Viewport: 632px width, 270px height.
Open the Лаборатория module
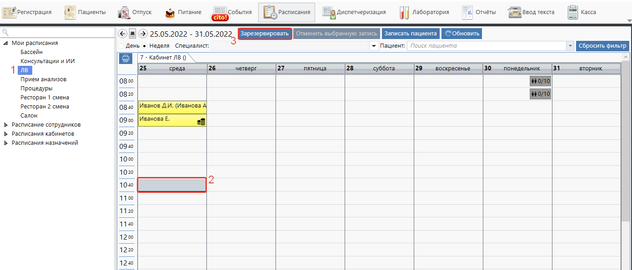(x=424, y=12)
